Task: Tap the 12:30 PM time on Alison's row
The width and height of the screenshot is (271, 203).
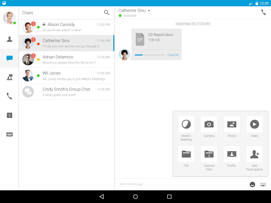Action: coord(103,24)
